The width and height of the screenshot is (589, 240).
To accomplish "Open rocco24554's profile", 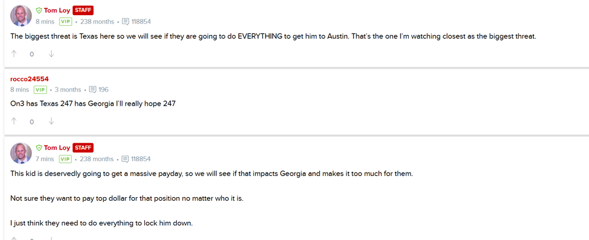I will click(29, 79).
